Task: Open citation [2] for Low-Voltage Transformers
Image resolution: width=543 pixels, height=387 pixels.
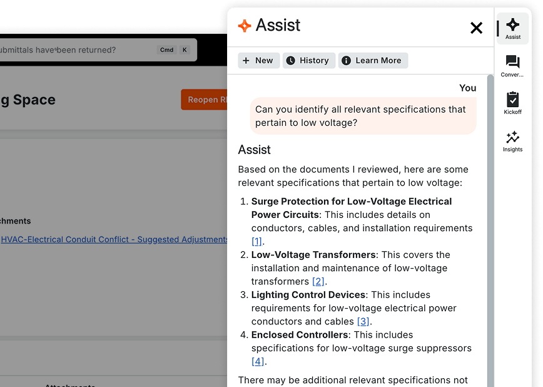Action: pyautogui.click(x=318, y=281)
